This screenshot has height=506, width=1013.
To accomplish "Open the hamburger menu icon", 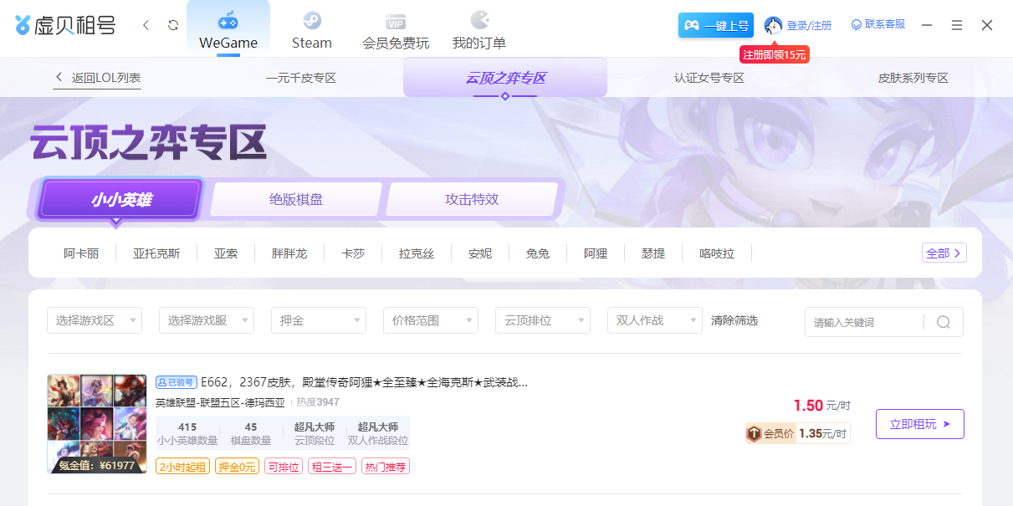I will point(957,25).
